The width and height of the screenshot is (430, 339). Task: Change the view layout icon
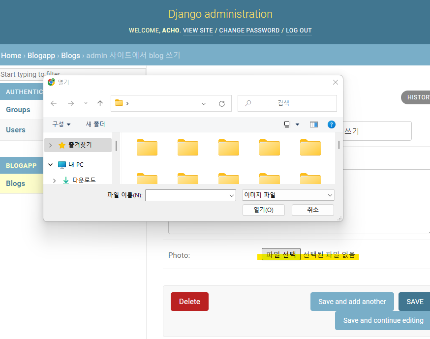(x=287, y=124)
